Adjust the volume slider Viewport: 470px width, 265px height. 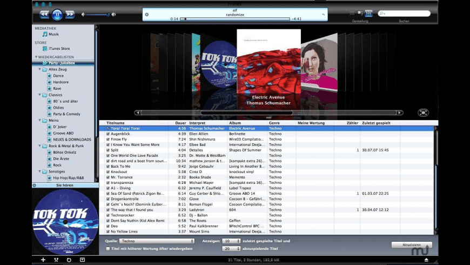point(98,15)
